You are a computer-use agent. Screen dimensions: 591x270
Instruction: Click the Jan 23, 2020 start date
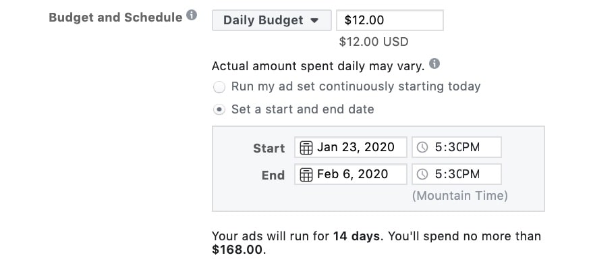click(355, 148)
